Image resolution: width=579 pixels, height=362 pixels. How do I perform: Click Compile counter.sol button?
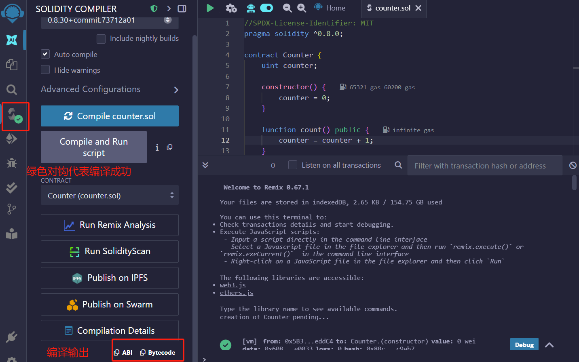pos(110,116)
